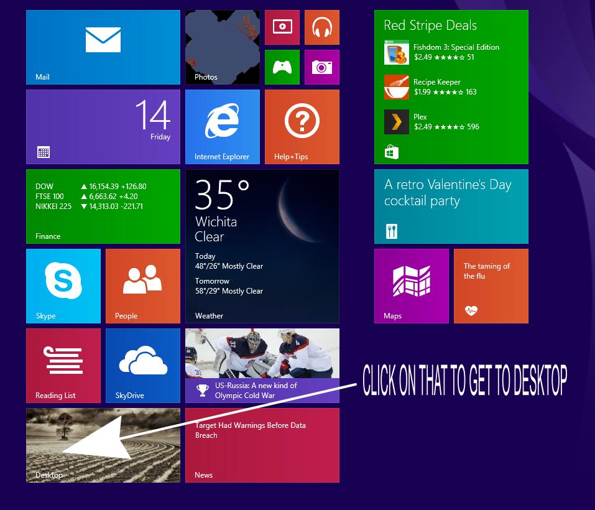The image size is (595, 510).
Task: Click the Store bag icon in Red Stripe Deals
Action: [x=392, y=152]
